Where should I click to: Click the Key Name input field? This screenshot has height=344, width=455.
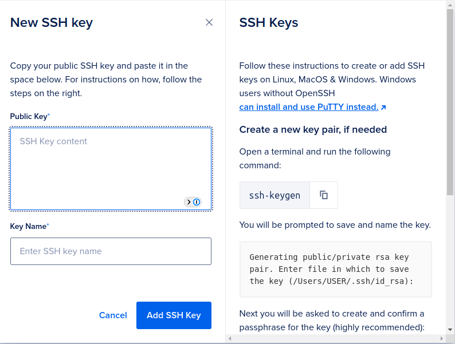click(x=111, y=251)
